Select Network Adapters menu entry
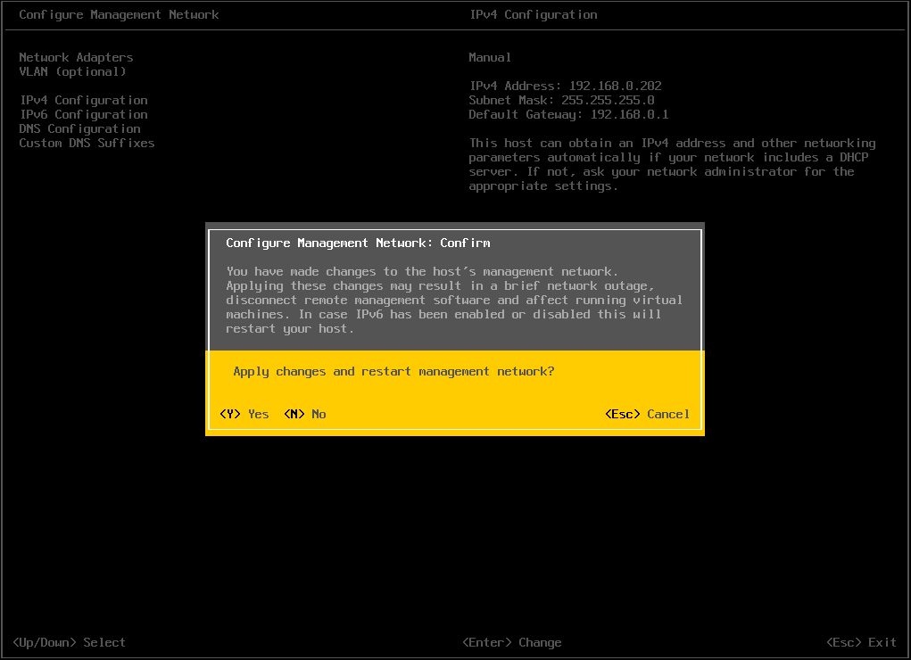Viewport: 911px width, 660px height. (x=76, y=57)
